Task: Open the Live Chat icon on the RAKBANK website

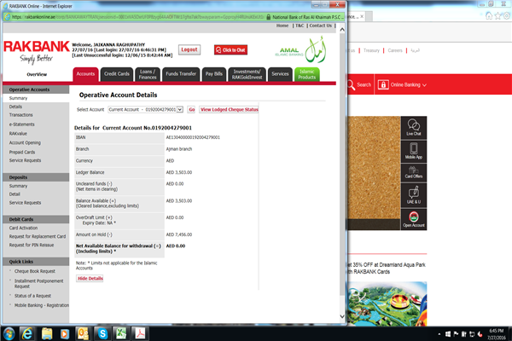Action: click(413, 127)
